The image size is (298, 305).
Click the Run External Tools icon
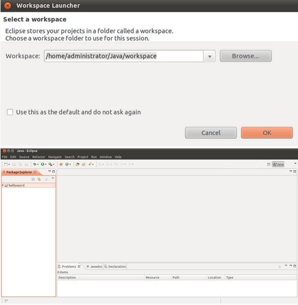tap(50, 164)
